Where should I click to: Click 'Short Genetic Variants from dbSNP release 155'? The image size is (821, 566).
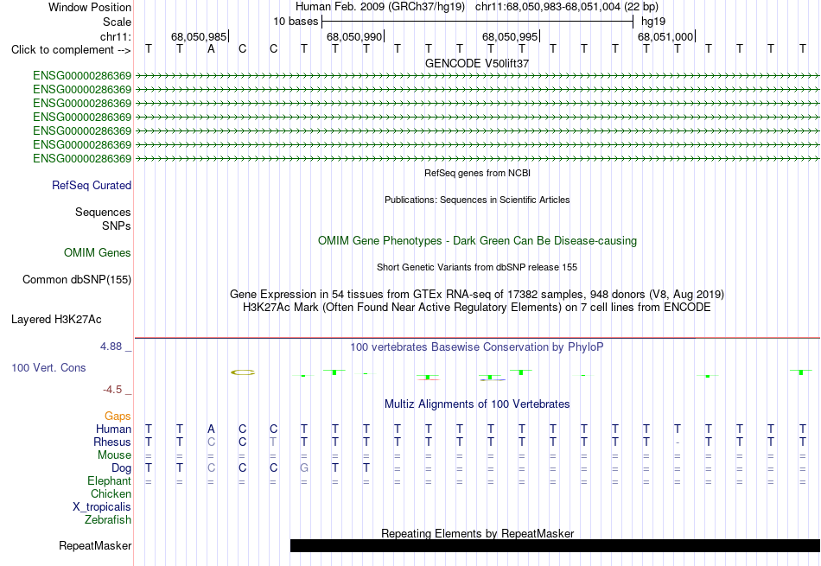click(477, 267)
